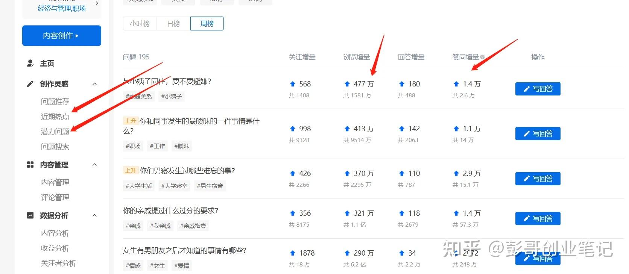Click the #大学寝室 tag
629x274 pixels.
coord(174,186)
